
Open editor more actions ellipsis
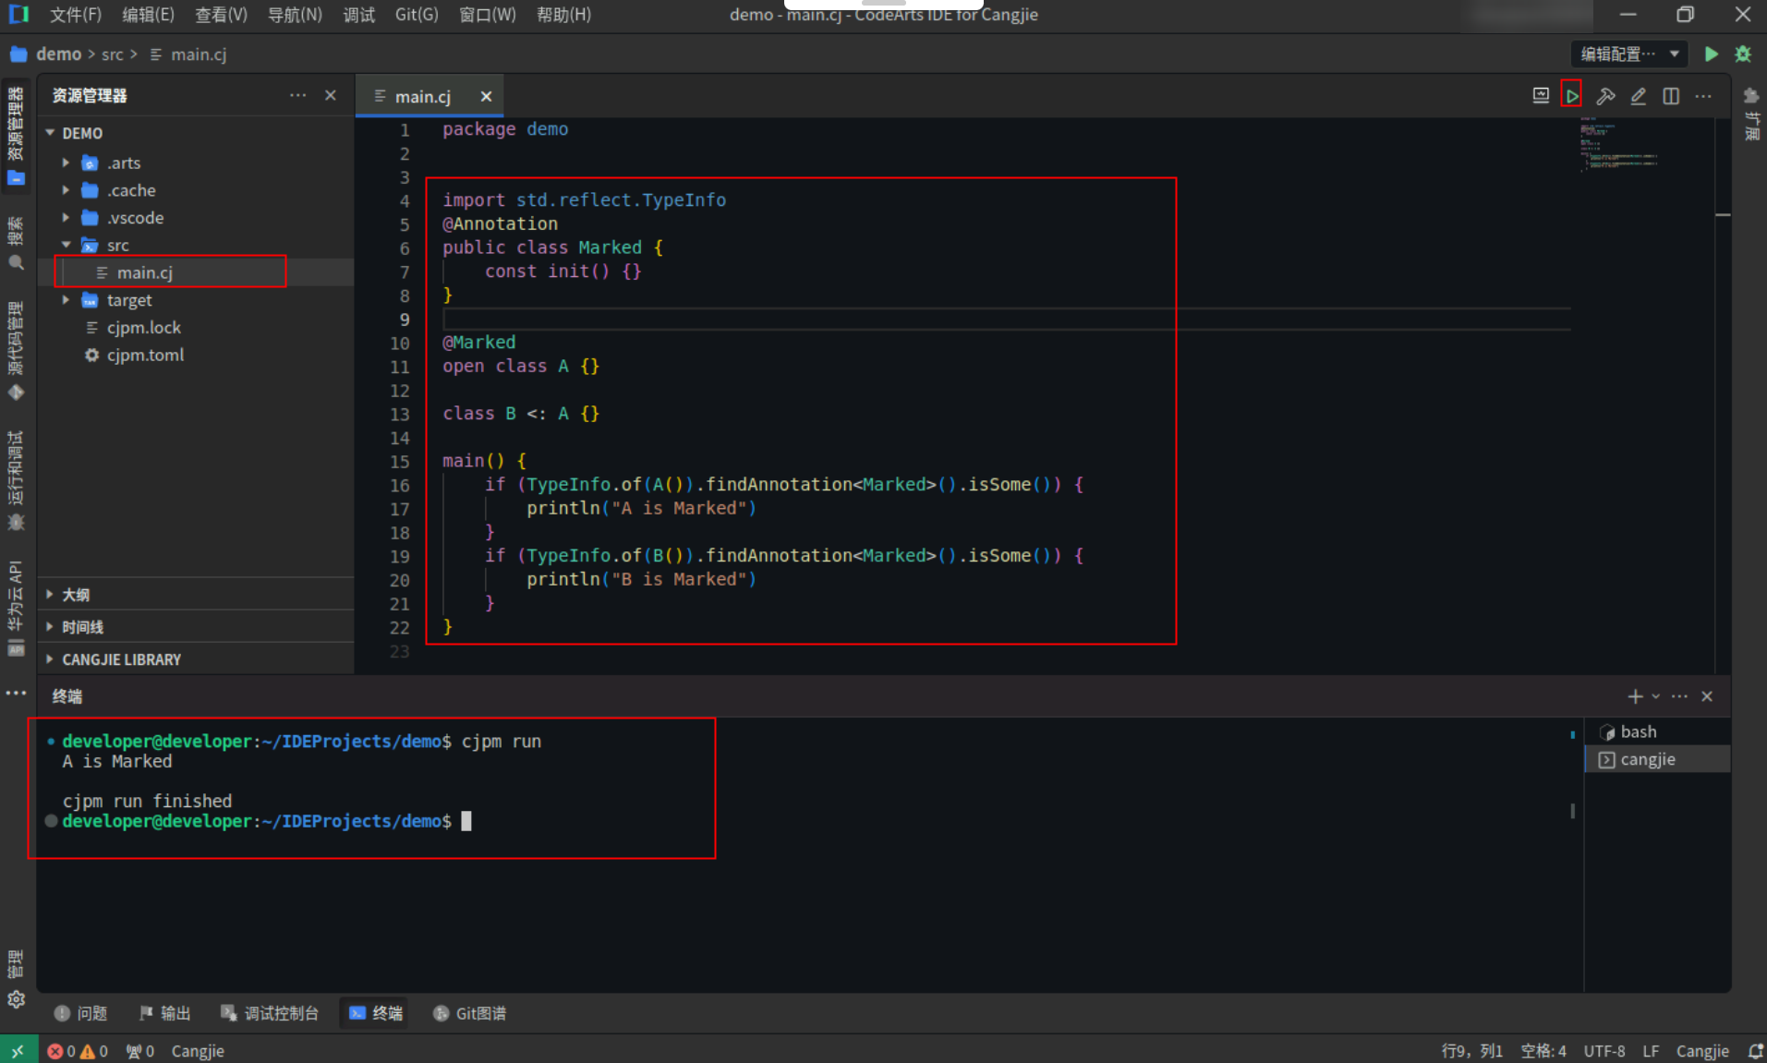point(1703,96)
